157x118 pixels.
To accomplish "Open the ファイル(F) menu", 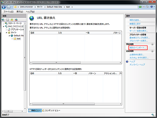I will click(9, 12).
